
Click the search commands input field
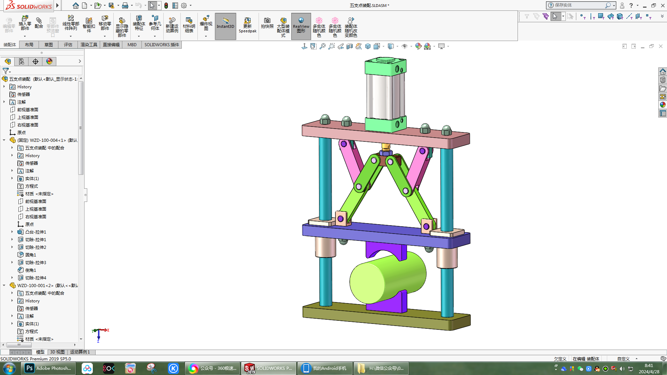579,5
